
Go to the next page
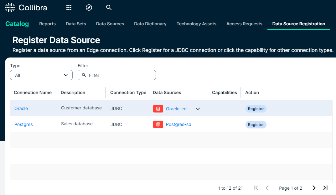314,188
